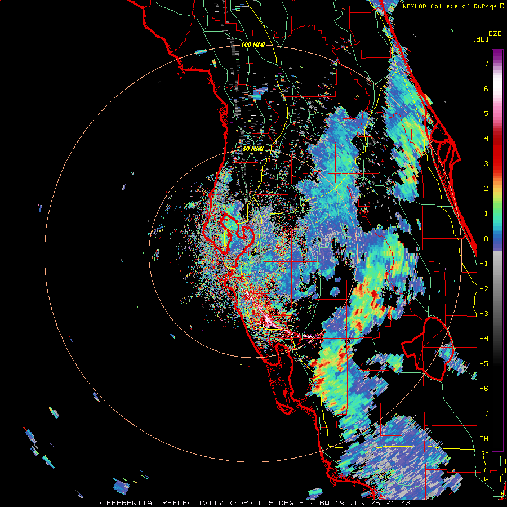The image size is (507, 507).
Task: Click the "0.5 DEG" elevation text
Action: coord(277,503)
